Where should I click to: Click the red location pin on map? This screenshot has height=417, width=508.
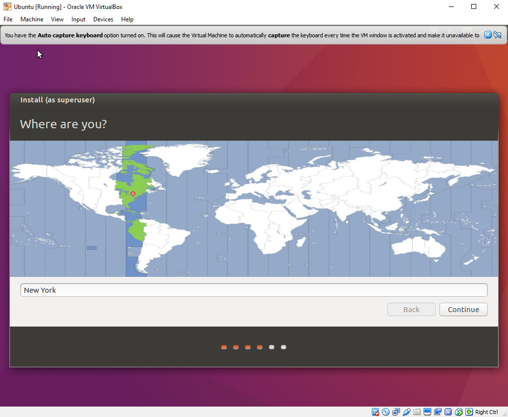pyautogui.click(x=133, y=193)
